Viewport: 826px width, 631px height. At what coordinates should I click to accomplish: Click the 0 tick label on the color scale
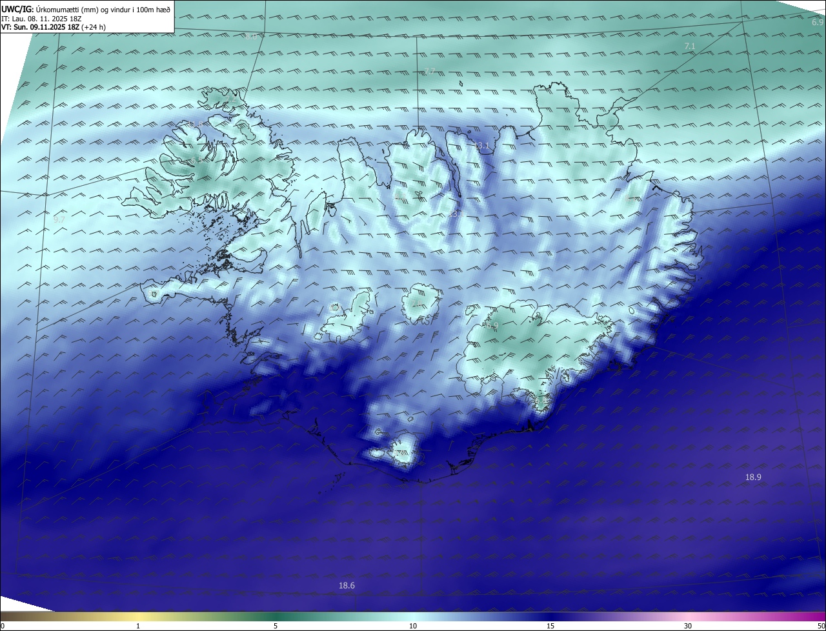point(3,626)
